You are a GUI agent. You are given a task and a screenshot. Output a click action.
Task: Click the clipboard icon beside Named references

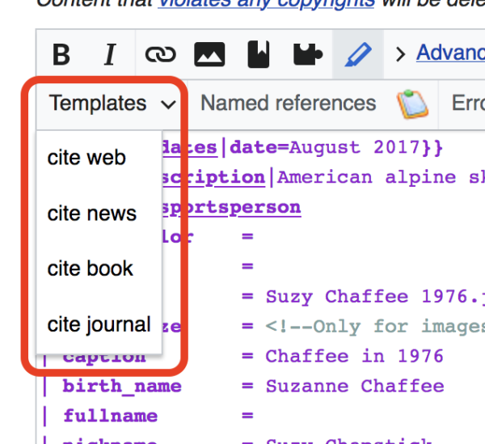point(412,104)
